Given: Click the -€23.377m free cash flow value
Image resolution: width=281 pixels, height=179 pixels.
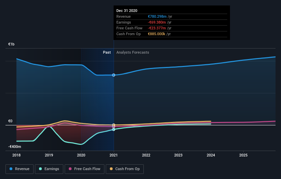Looking at the screenshot, I should pos(157,28).
